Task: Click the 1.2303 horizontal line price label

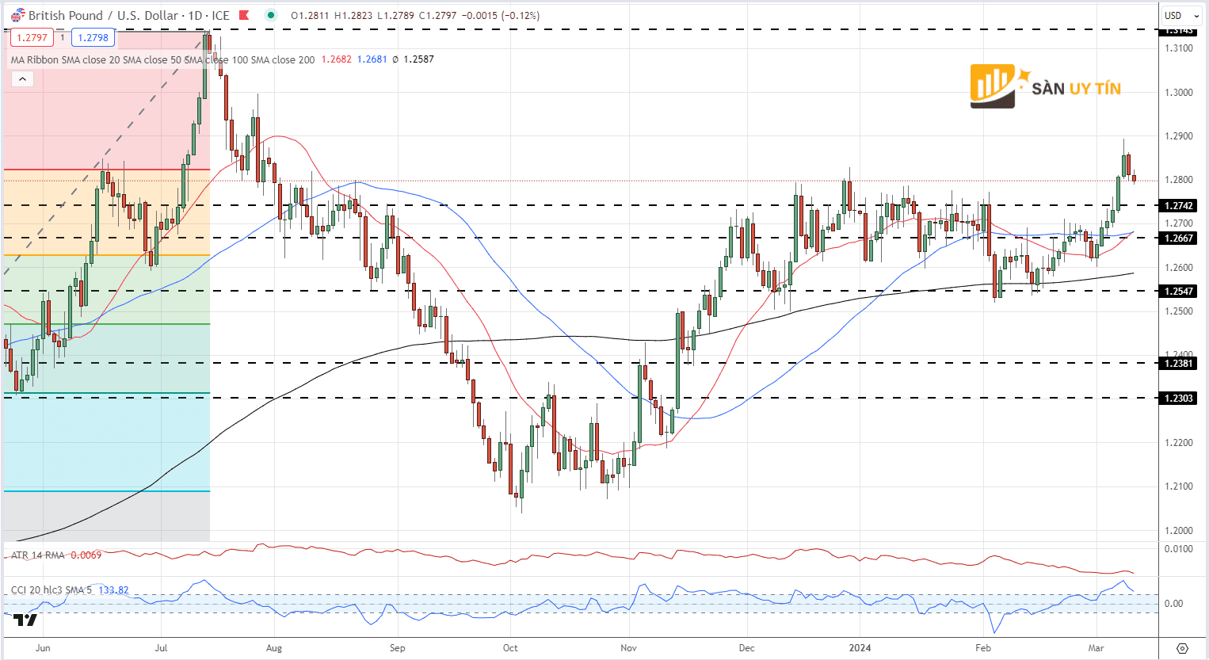Action: 1177,399
